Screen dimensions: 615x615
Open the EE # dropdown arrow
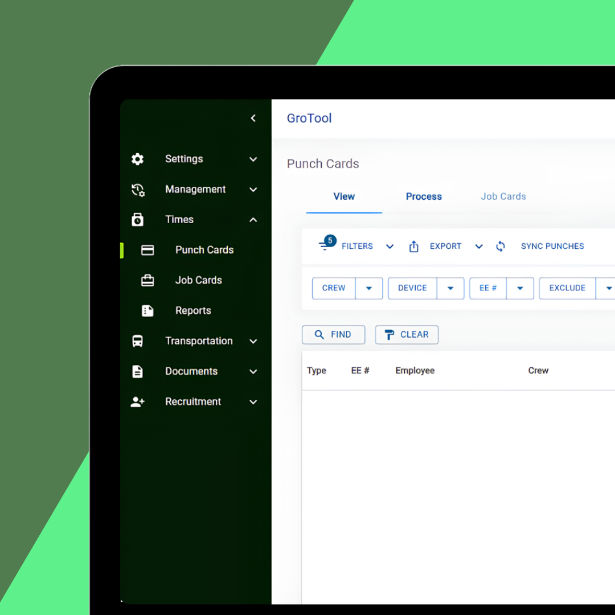click(x=520, y=288)
